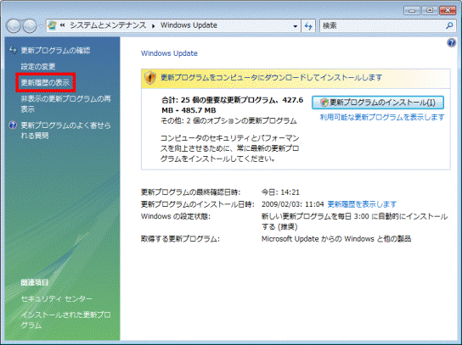Open the address bar history dropdown arrow
This screenshot has width=462, height=345.
296,26
